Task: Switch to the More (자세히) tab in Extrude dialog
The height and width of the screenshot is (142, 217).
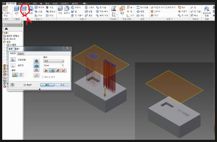Action: point(21,54)
